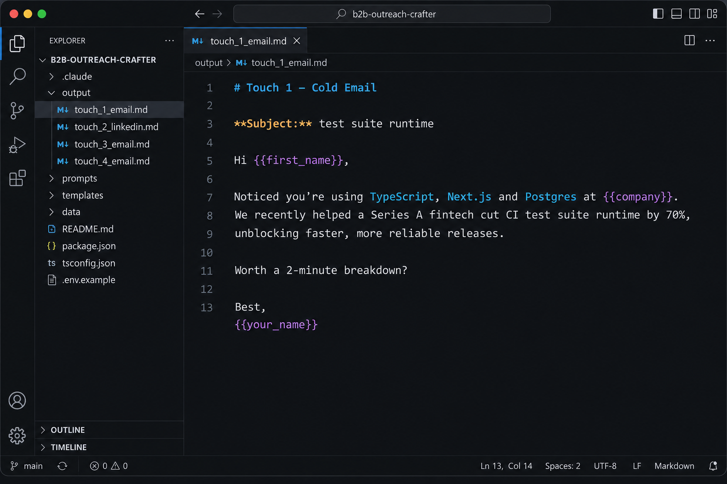
Task: Click Ln 13, Col 14 position indicator
Action: [x=506, y=466]
